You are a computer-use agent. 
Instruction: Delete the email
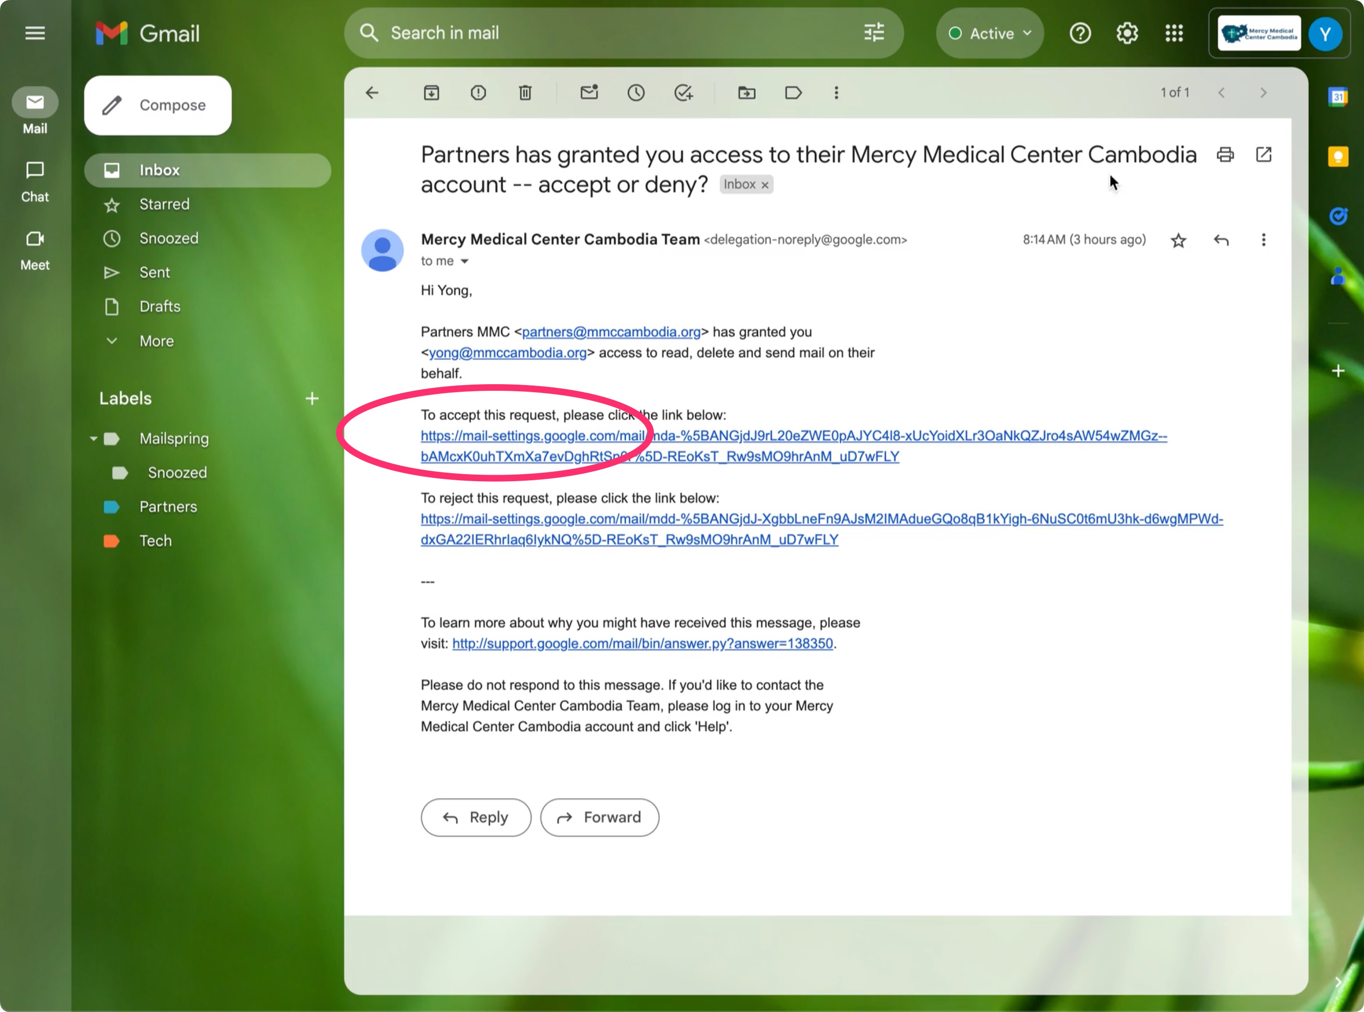pyautogui.click(x=525, y=92)
